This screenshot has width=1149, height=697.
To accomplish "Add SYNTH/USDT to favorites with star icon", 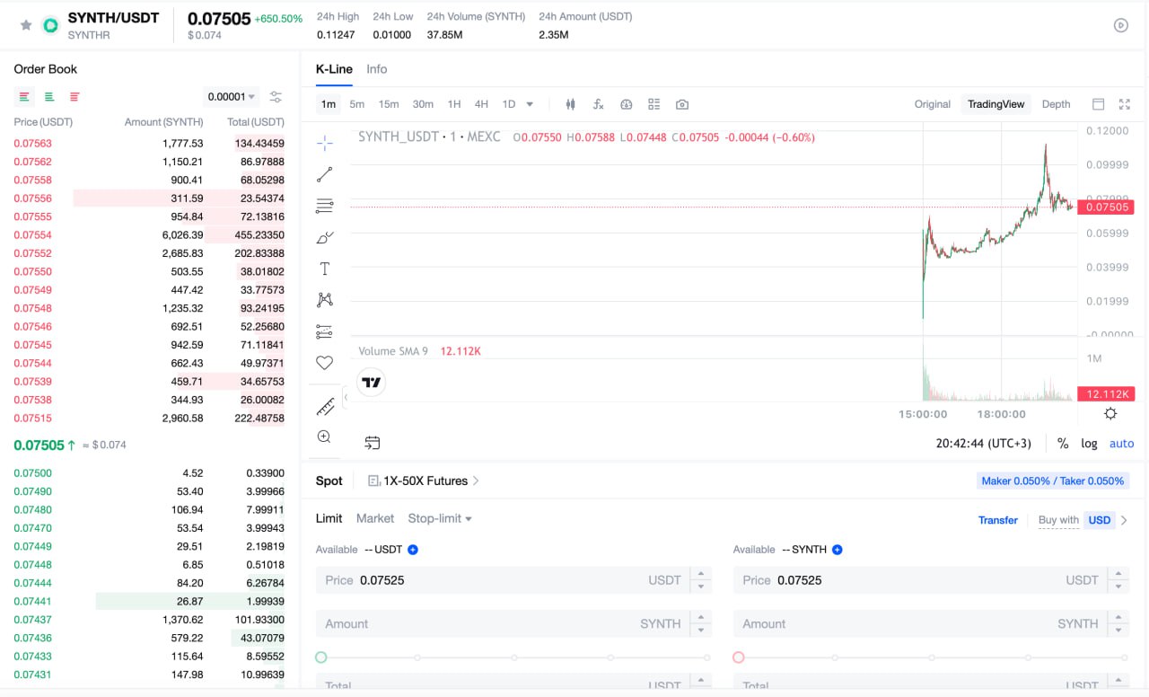I will [26, 25].
